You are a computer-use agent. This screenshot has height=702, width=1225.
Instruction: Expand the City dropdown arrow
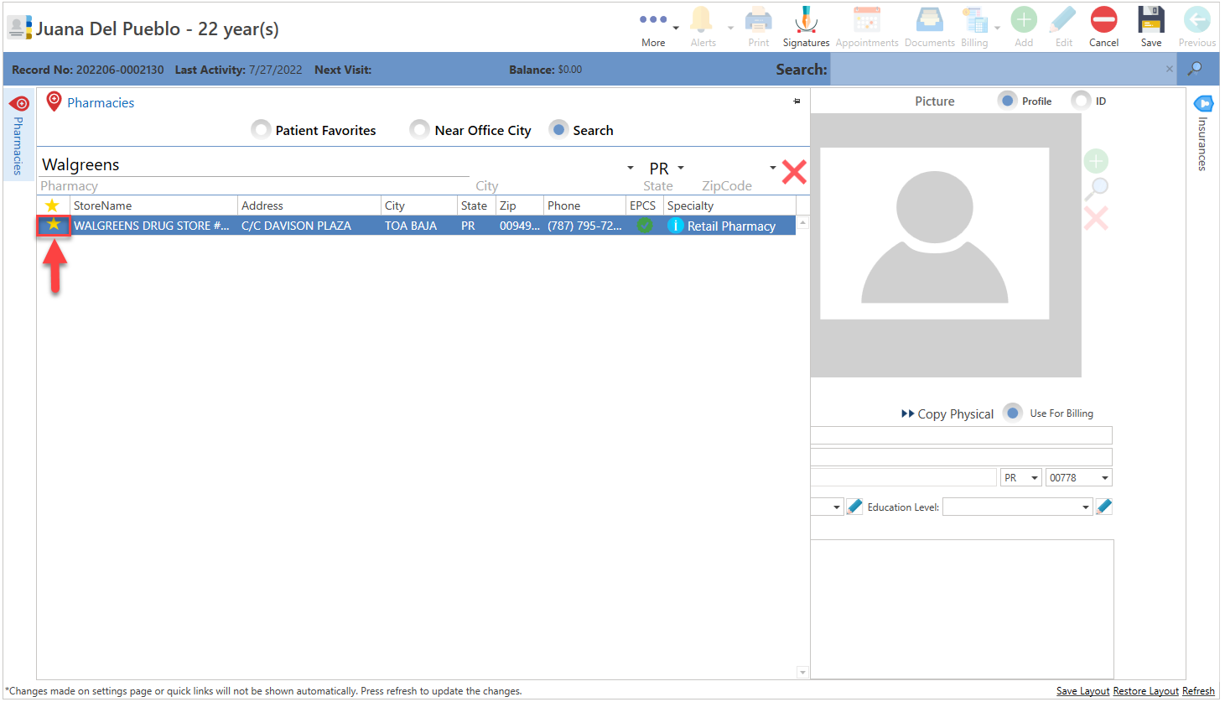point(631,168)
